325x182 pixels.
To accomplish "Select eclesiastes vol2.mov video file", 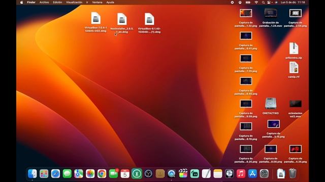I will pyautogui.click(x=296, y=104).
